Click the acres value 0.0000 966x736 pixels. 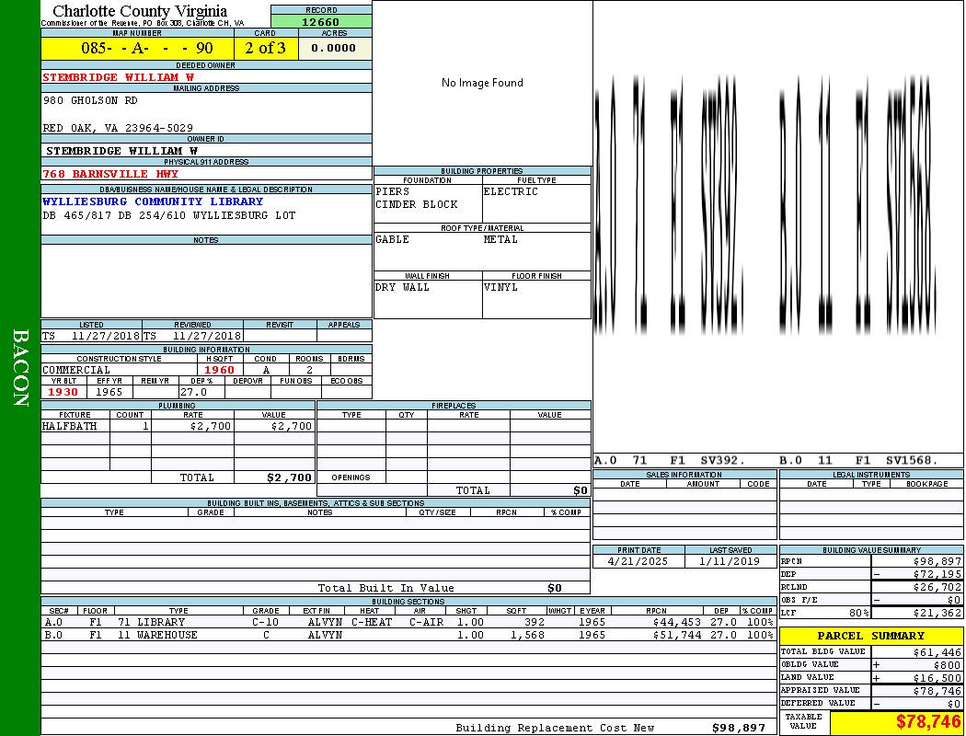[x=334, y=48]
